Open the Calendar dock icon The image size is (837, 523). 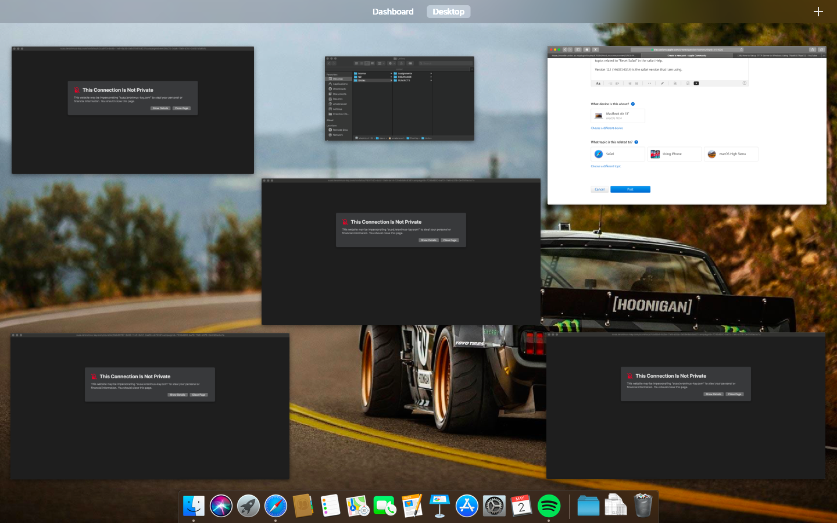point(521,506)
